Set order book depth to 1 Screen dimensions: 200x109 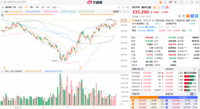(188, 94)
